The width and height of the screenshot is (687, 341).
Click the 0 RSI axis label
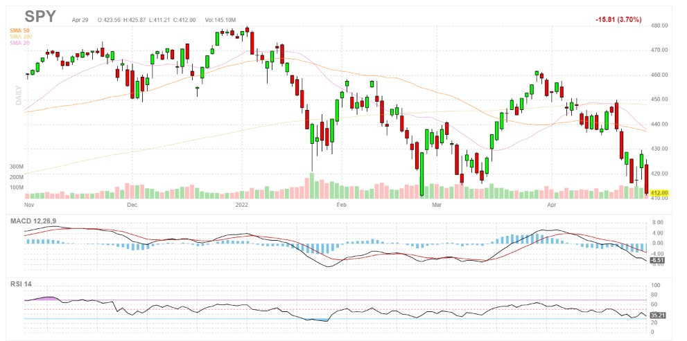[x=653, y=332]
